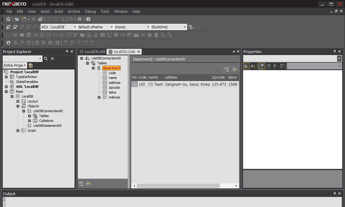
Task: Click the address column header
Action: click(188, 78)
